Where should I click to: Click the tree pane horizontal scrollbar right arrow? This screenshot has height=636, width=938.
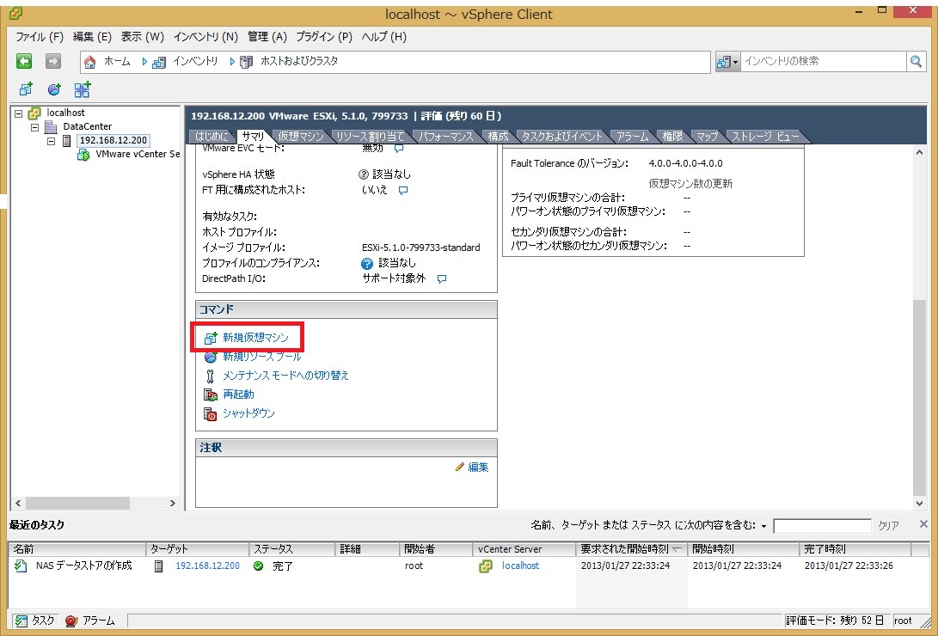pyautogui.click(x=172, y=504)
